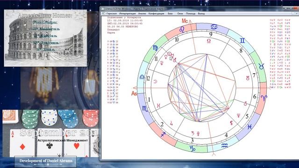Show previous slide in Colosseum banner
Image resolution: width=299 pixels, height=168 pixels.
pyautogui.click(x=6, y=38)
